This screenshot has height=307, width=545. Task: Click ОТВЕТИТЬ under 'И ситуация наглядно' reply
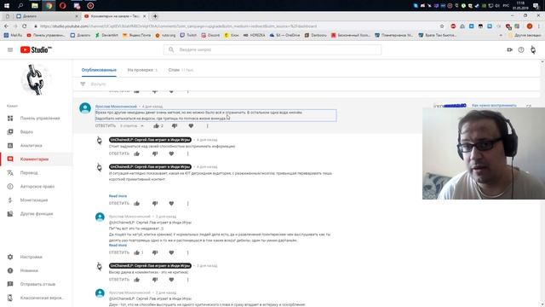click(x=119, y=203)
